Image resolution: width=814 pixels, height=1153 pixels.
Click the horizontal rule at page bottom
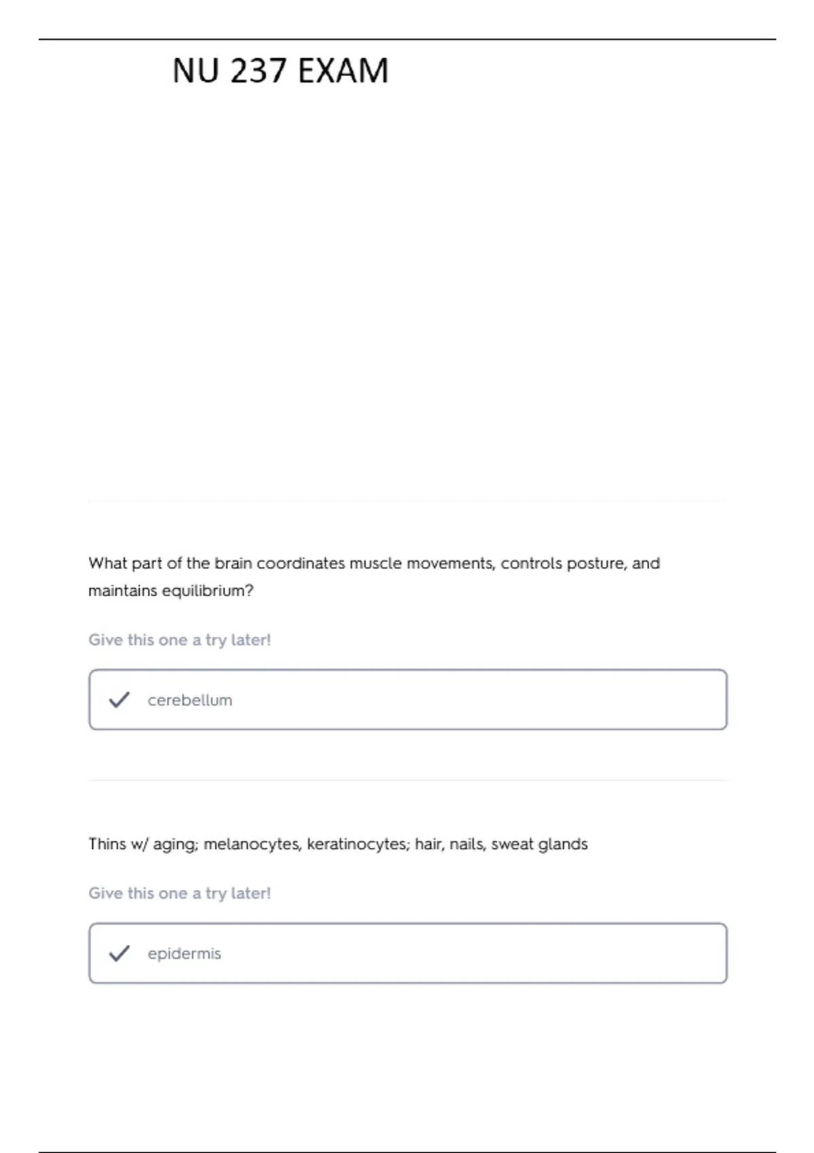407,1151
